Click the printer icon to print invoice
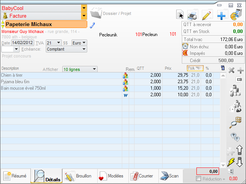Viewport: 246px width, 184px height. pos(192,15)
